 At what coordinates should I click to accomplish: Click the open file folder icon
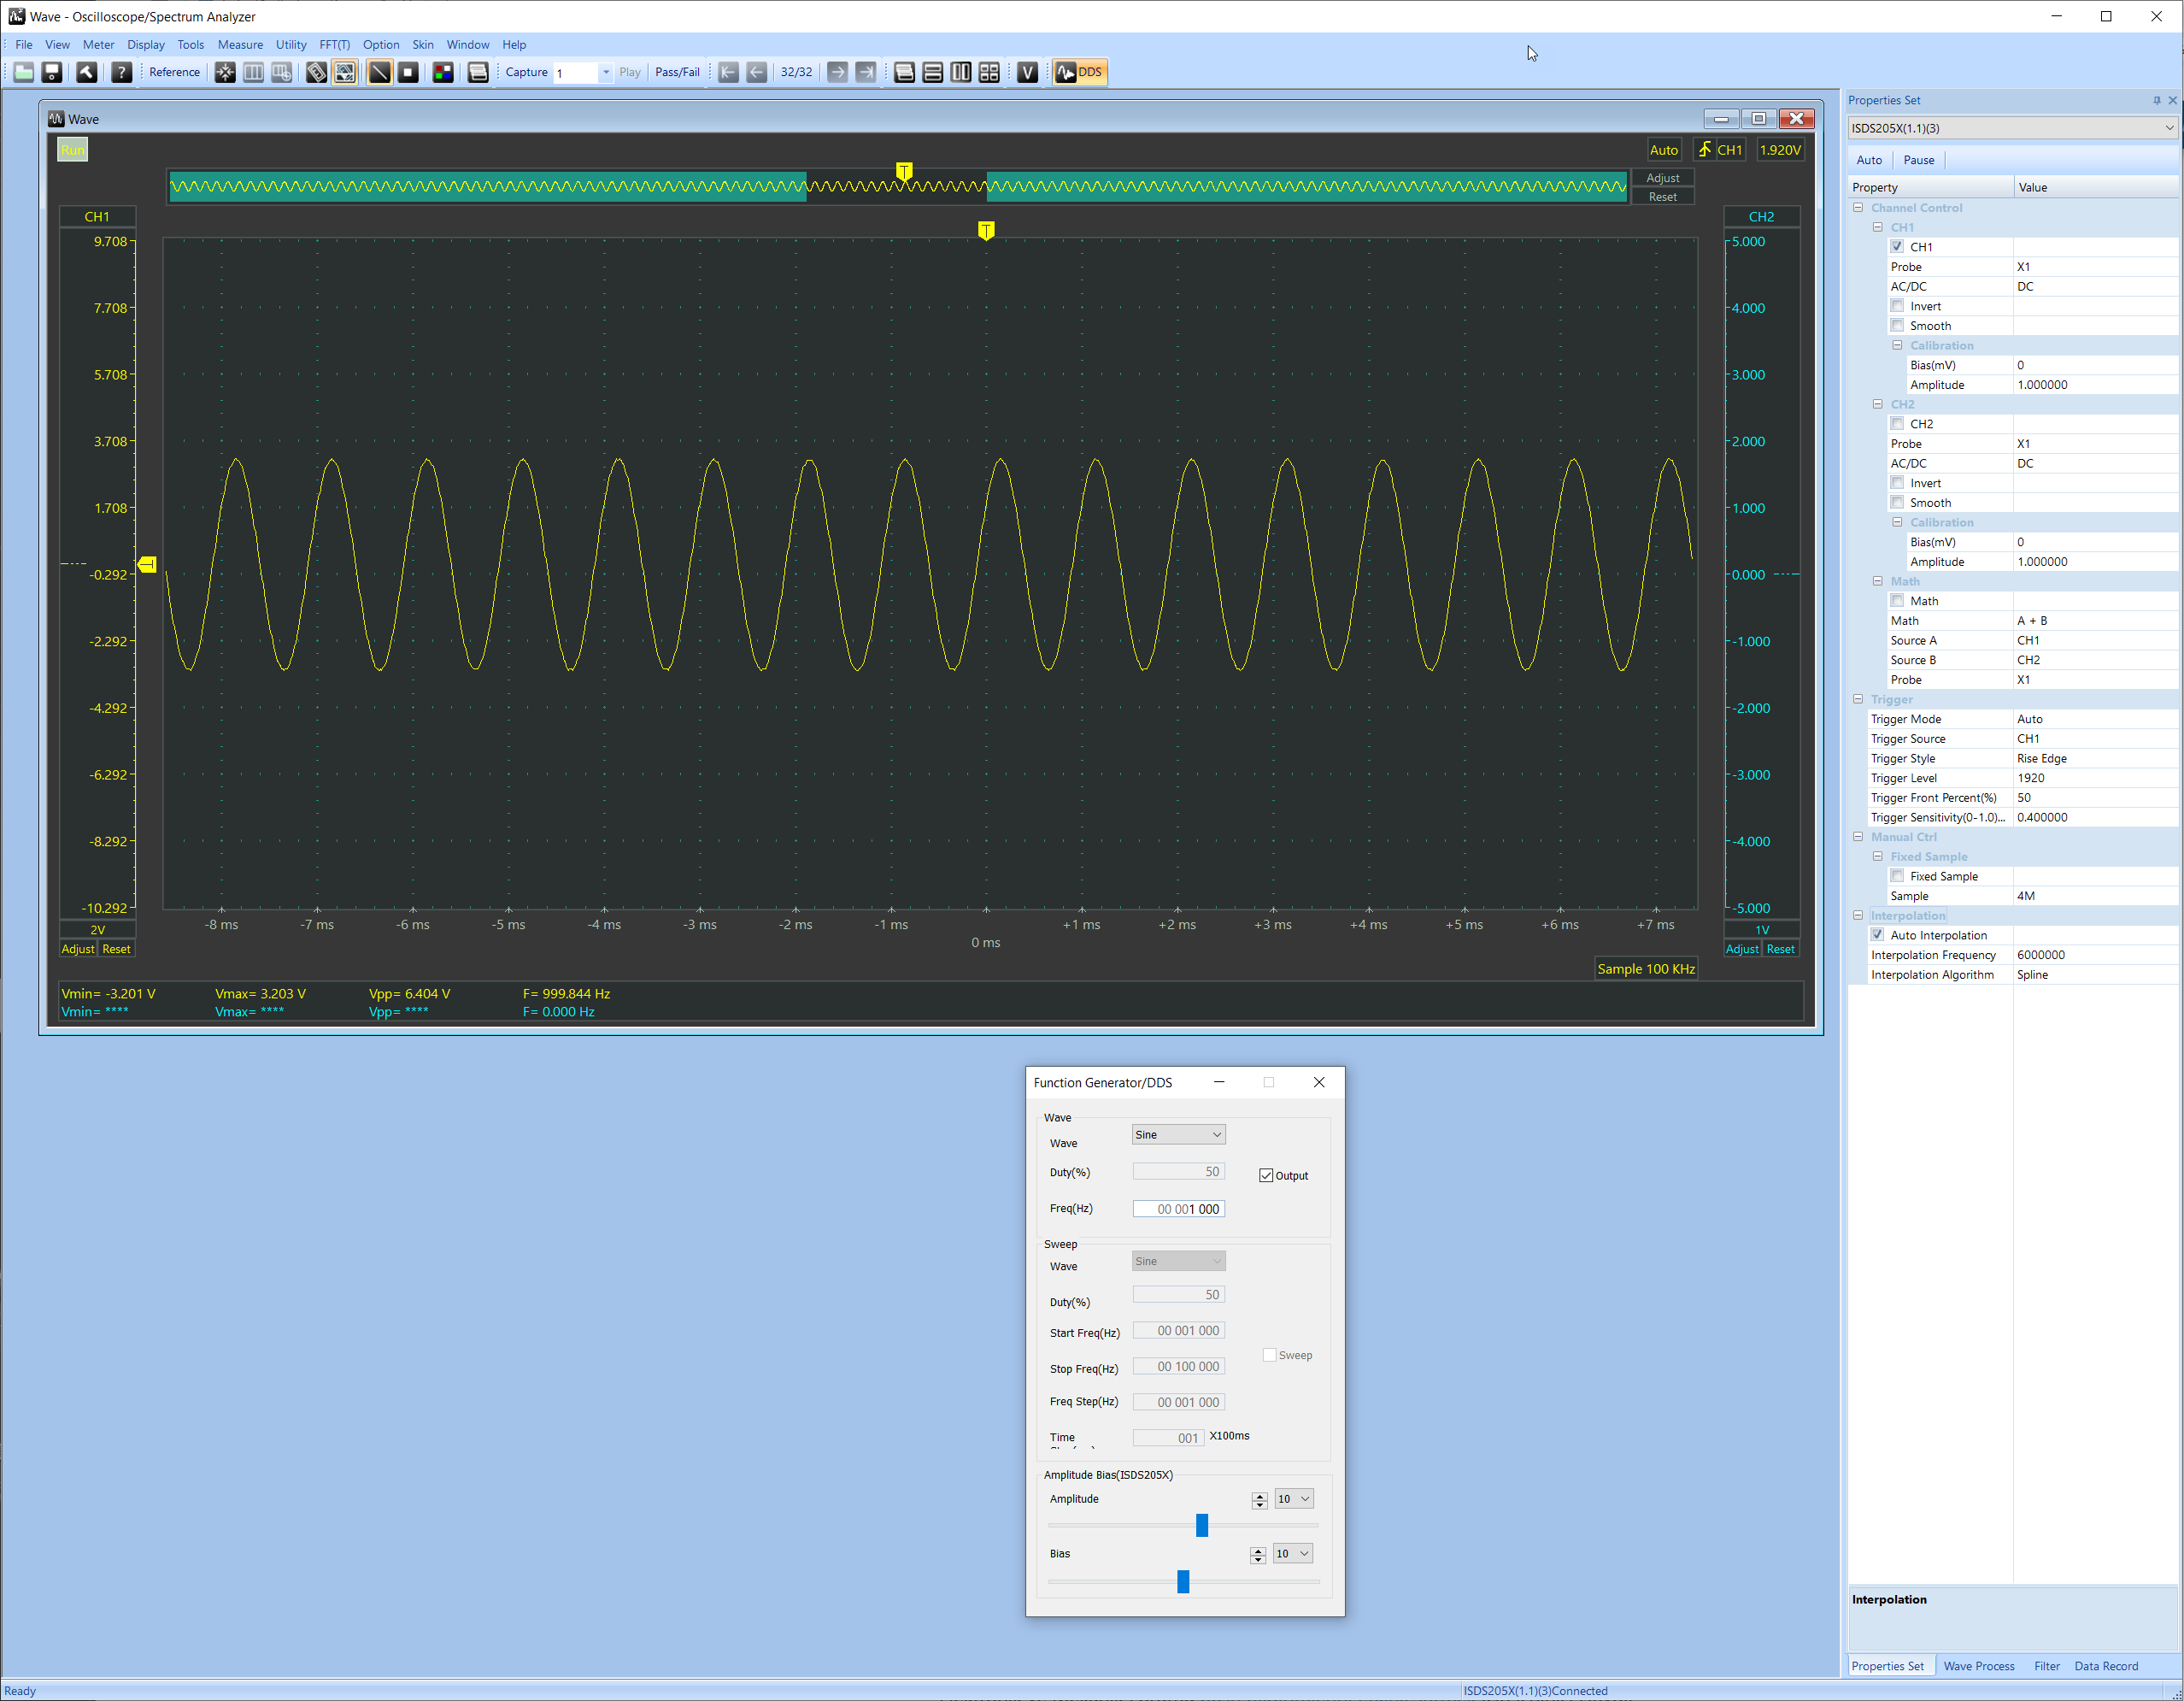(x=24, y=72)
